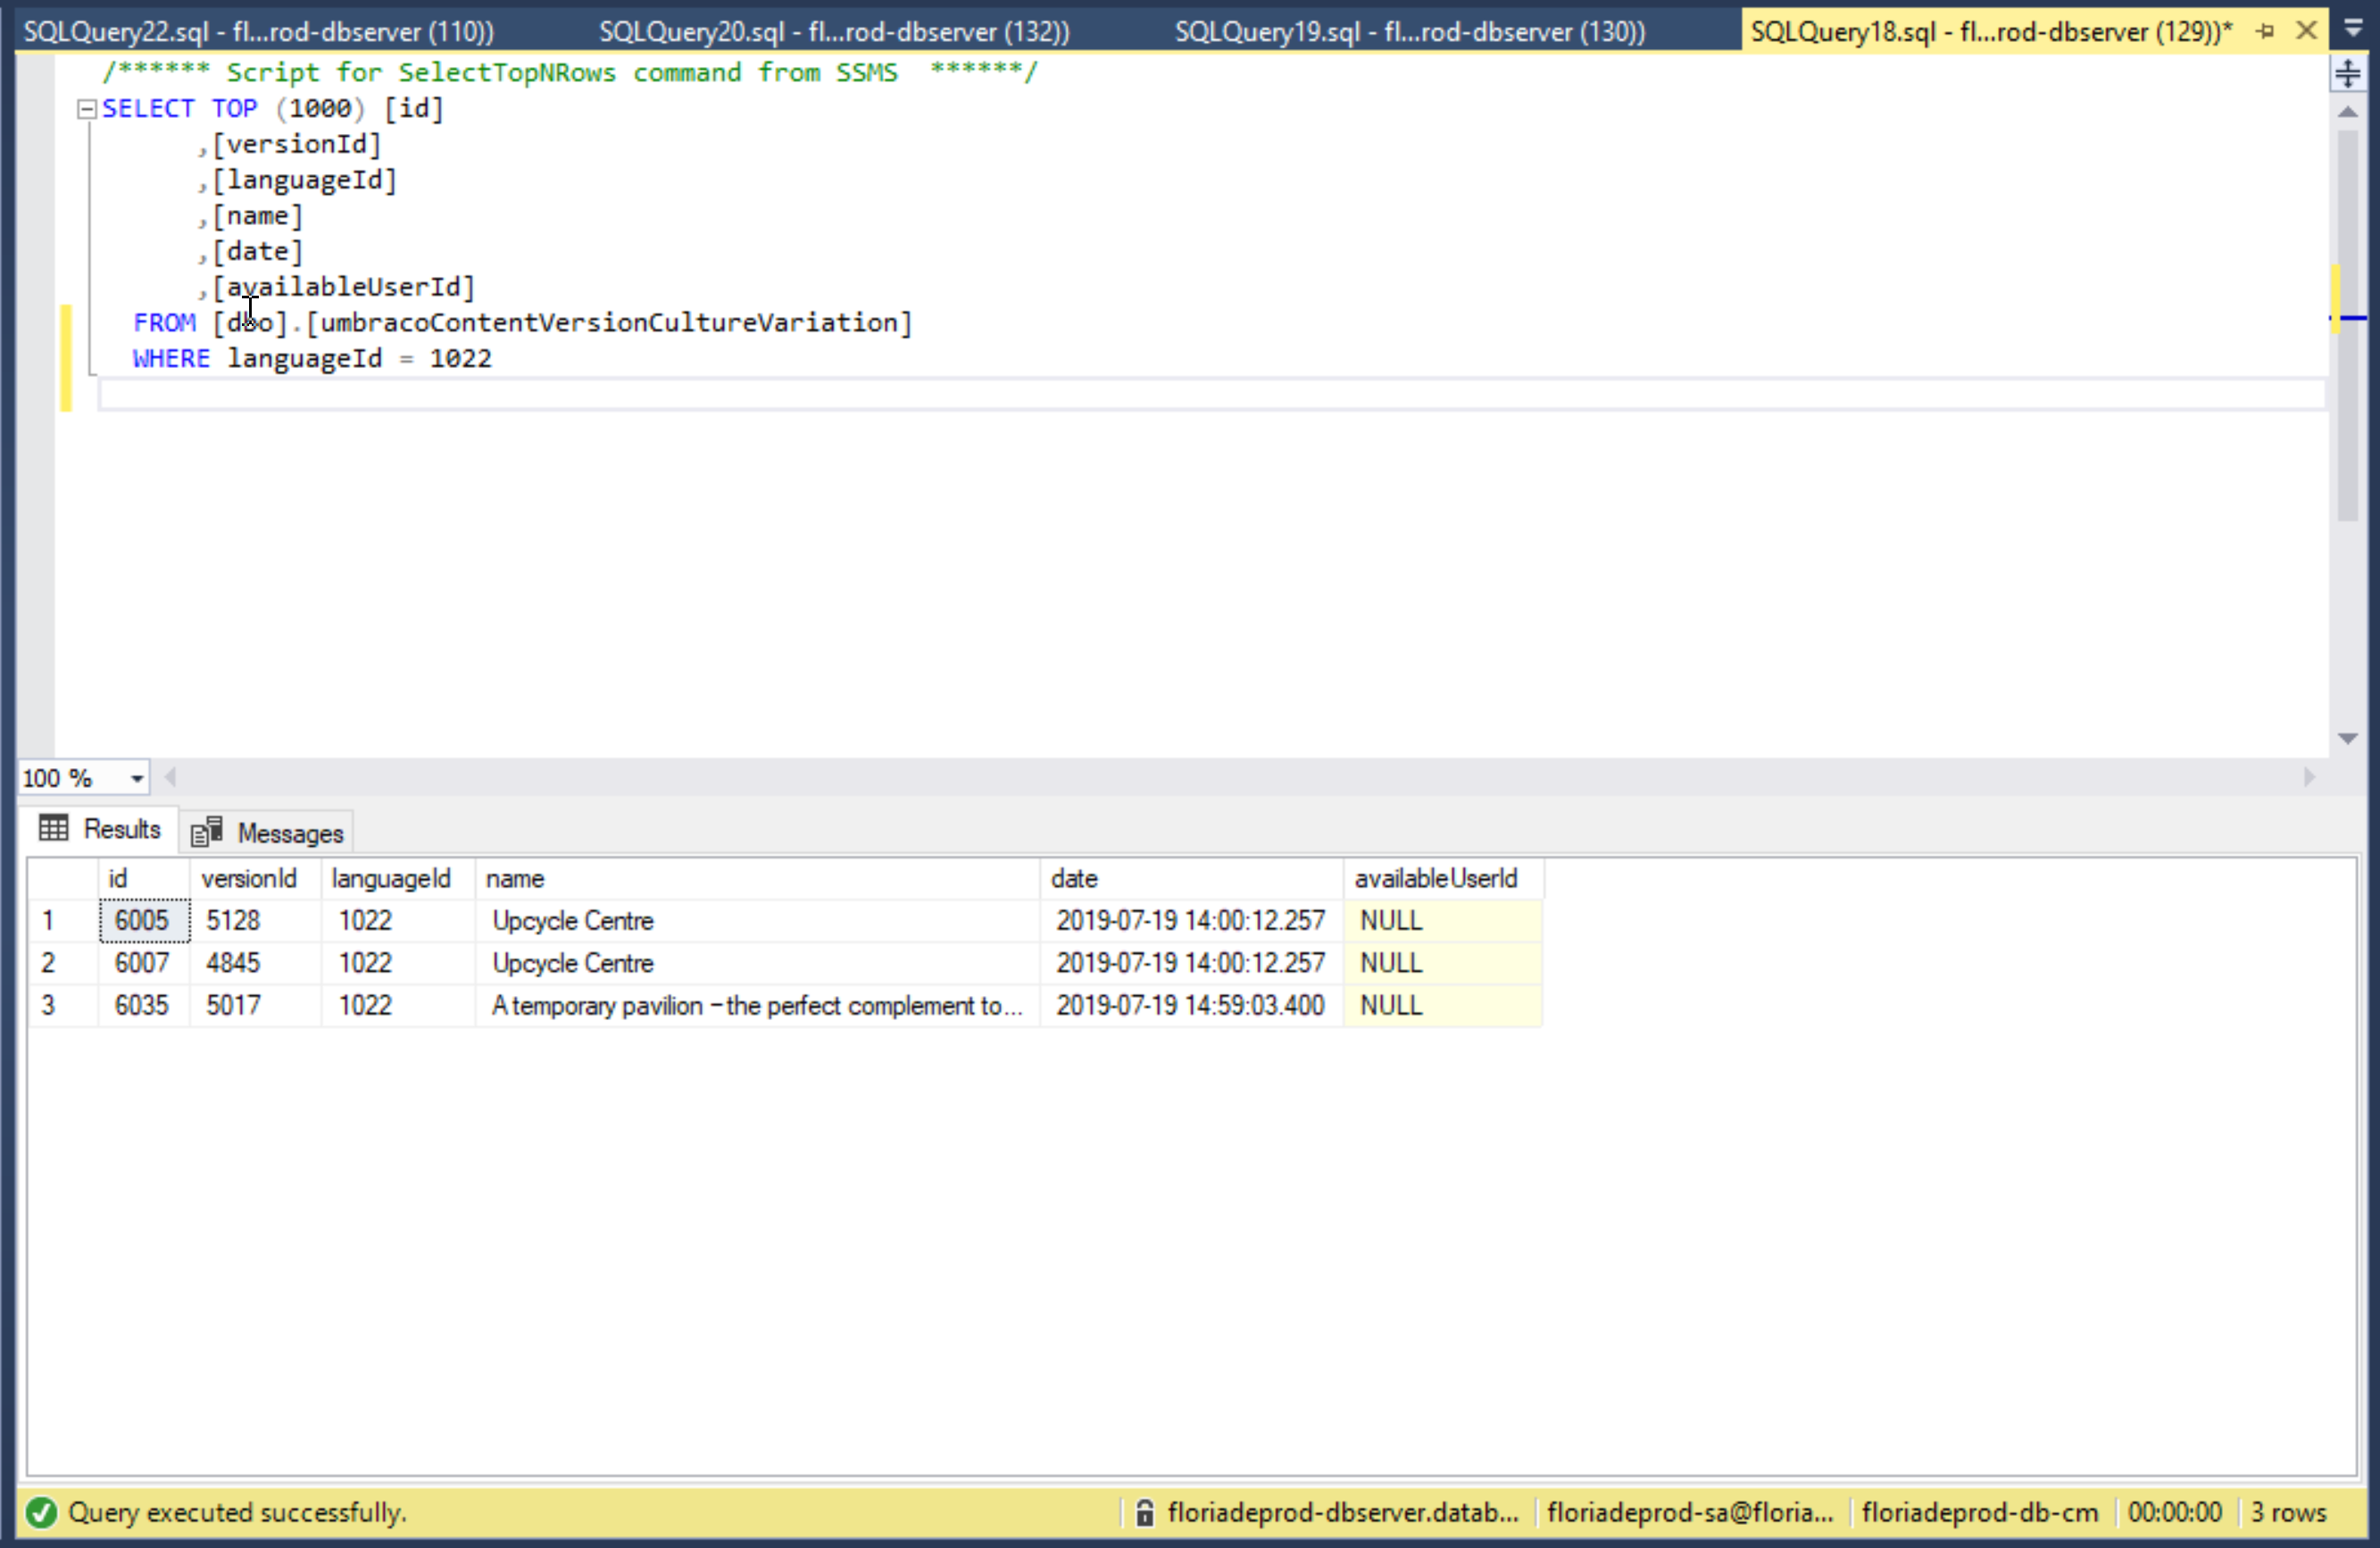
Task: Click the right scroll arrow on the horizontal bar
Action: (2310, 777)
